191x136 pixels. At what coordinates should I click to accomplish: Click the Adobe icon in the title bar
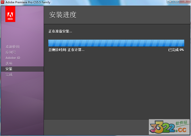pos(3,2)
